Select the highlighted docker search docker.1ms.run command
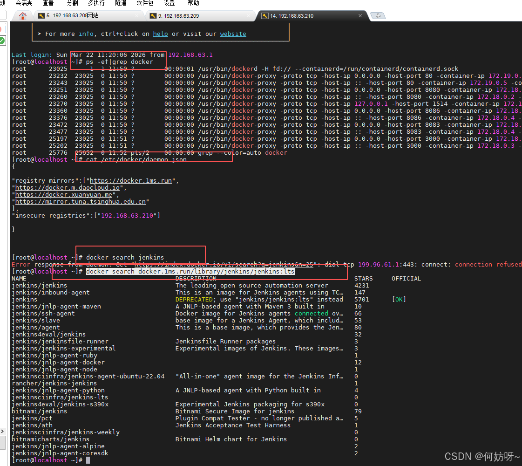This screenshot has width=522, height=466. click(x=190, y=272)
